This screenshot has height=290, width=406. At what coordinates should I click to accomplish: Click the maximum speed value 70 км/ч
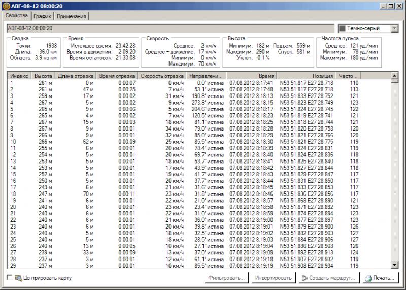(207, 64)
